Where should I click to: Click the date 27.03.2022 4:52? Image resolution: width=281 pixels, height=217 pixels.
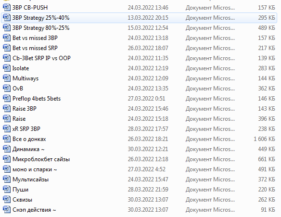coord(146,169)
